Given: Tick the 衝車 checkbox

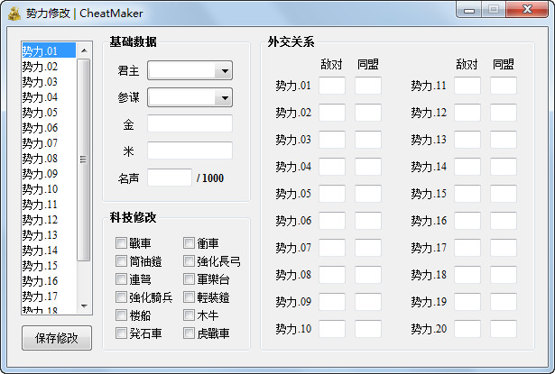Looking at the screenshot, I should pyautogui.click(x=190, y=243).
